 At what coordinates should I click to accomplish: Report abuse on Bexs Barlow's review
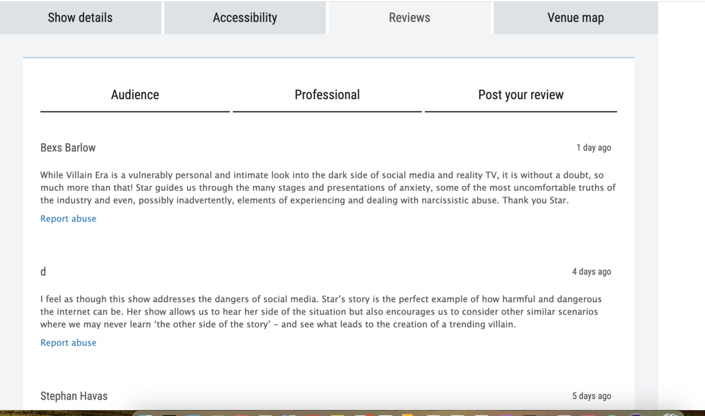(68, 219)
